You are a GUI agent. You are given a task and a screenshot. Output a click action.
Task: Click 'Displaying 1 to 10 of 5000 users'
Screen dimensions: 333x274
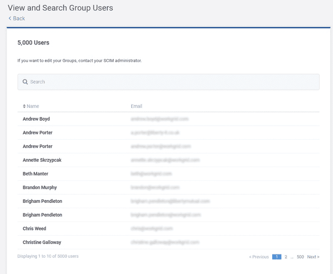(48, 256)
